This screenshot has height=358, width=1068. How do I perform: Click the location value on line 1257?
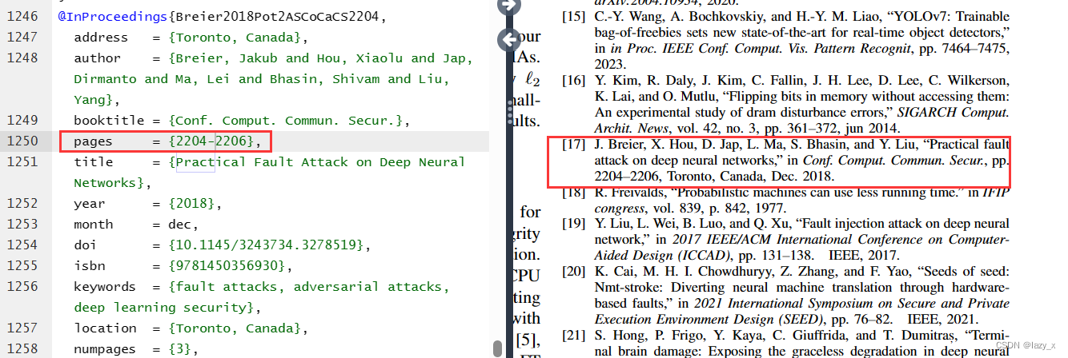tap(234, 328)
